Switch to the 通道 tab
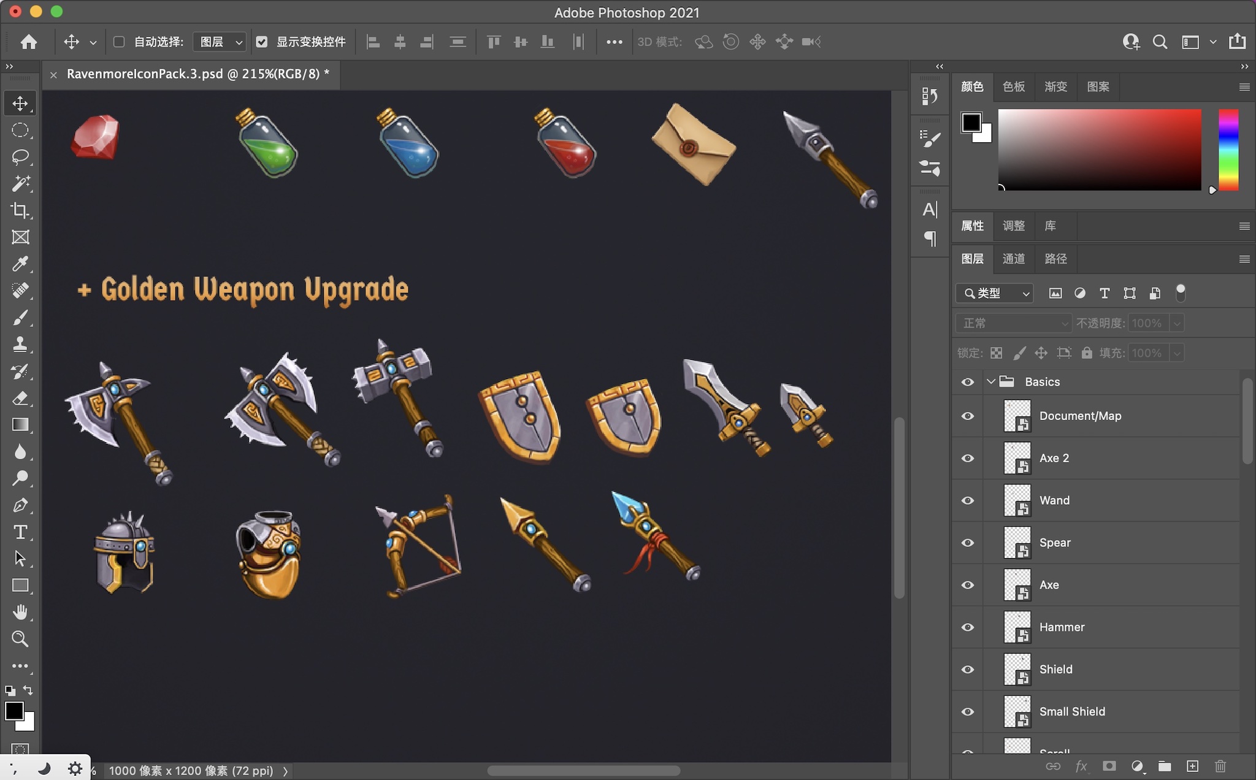 [x=1013, y=259]
